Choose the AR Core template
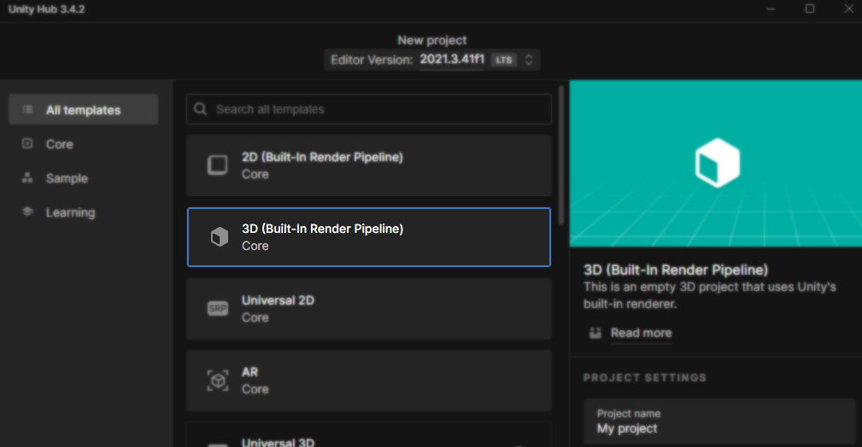Screen dimensions: 862x447 (369, 380)
